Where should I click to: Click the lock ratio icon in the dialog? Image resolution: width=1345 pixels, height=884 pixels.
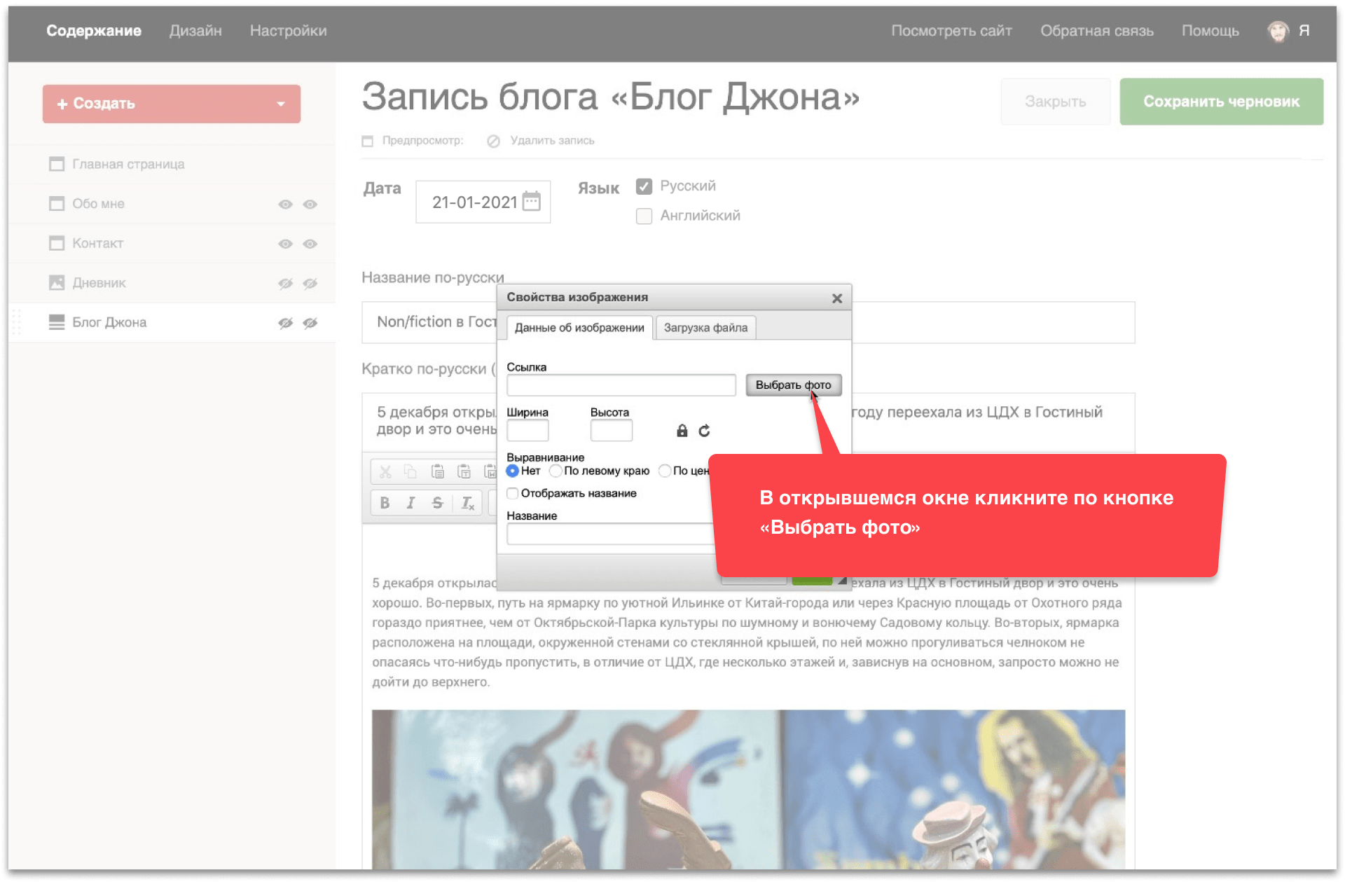coord(682,431)
